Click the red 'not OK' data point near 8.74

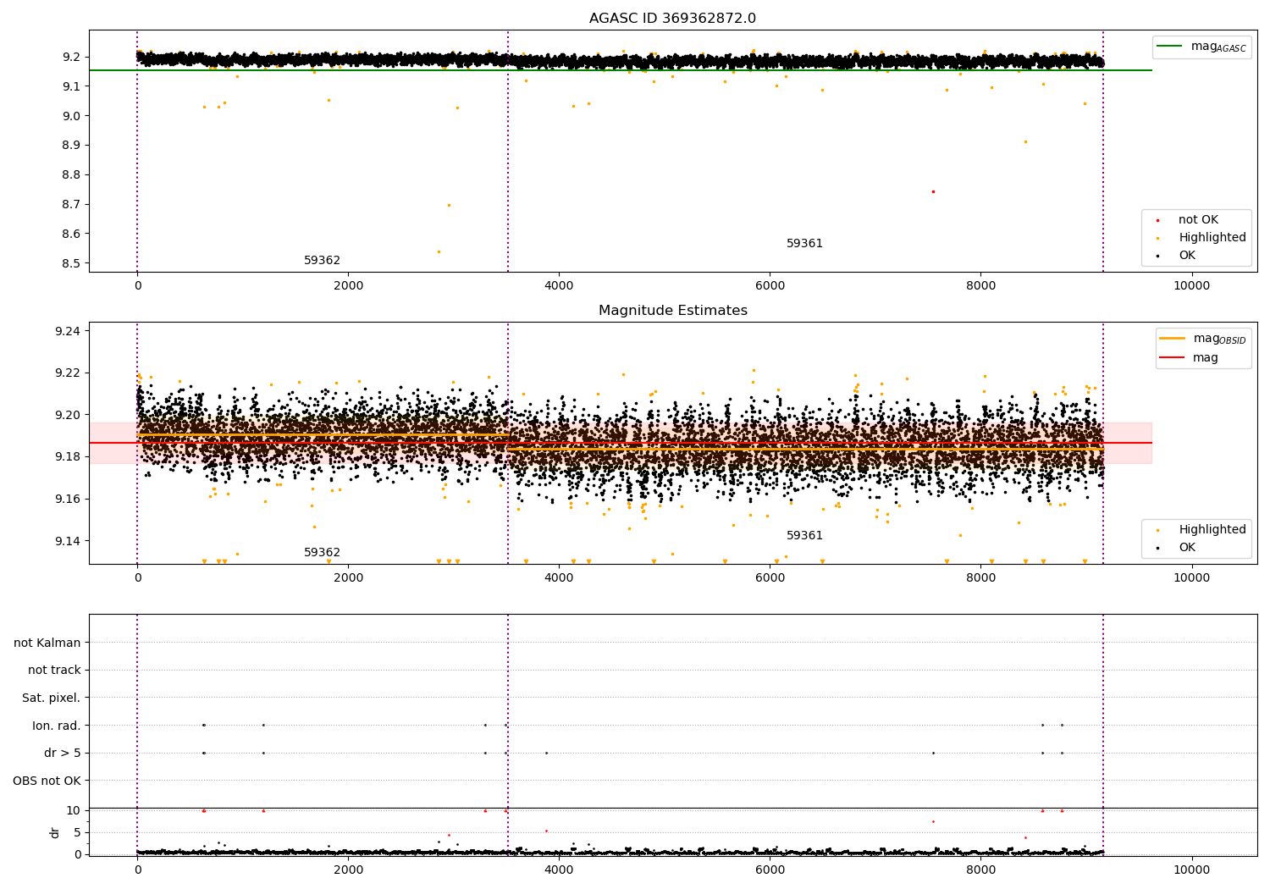click(933, 191)
